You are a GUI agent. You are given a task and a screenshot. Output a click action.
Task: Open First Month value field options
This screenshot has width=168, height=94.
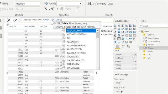click(x=133, y=58)
